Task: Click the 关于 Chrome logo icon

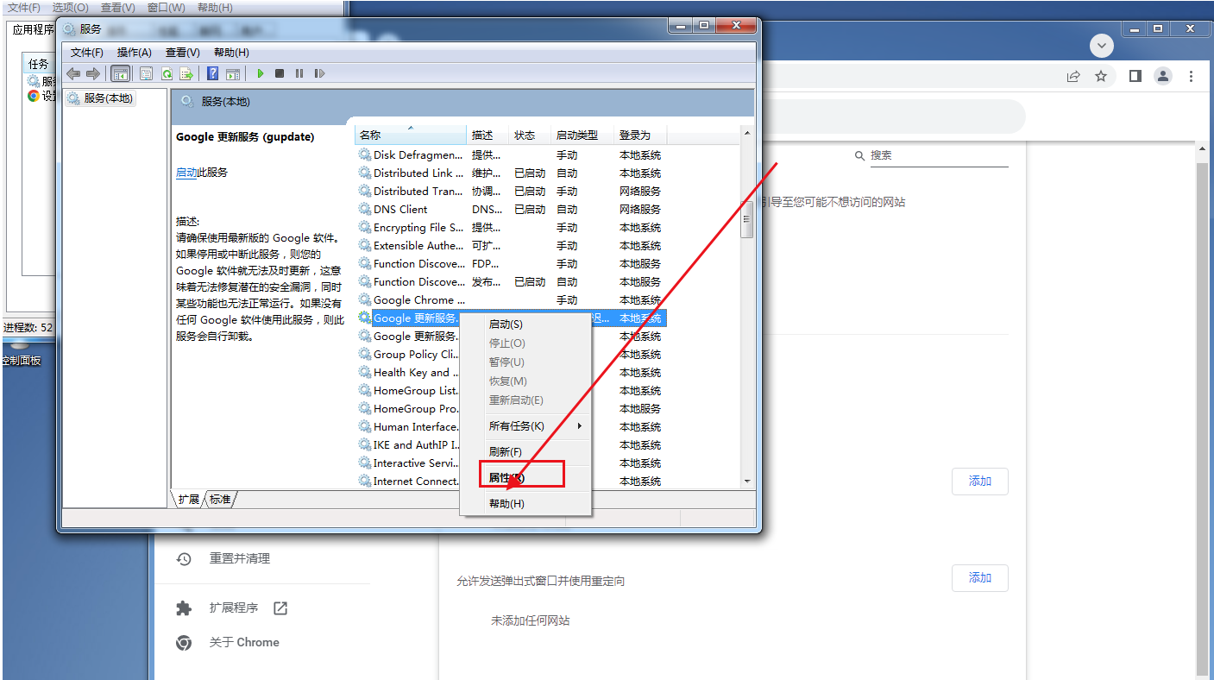Action: click(184, 643)
